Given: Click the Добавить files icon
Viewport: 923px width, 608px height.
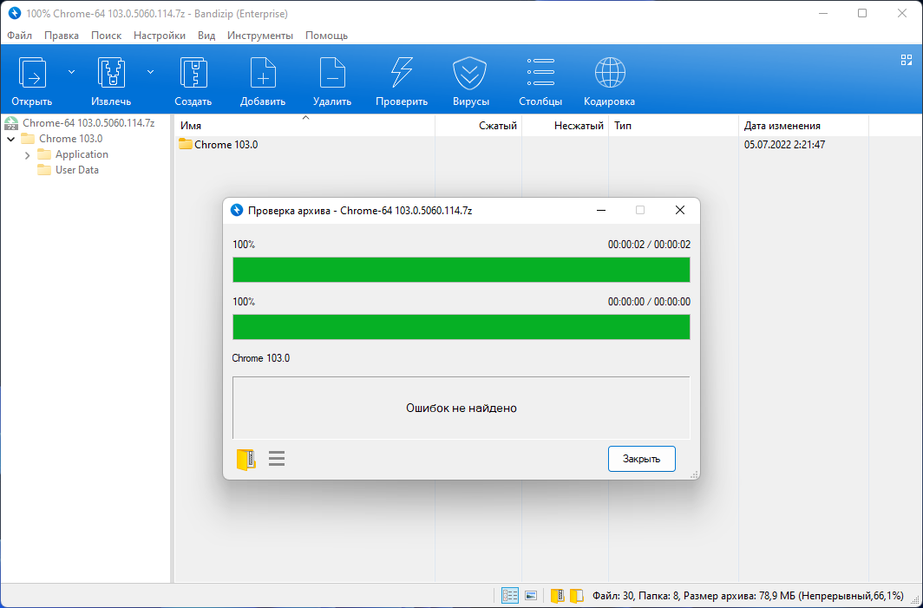Looking at the screenshot, I should [x=263, y=74].
